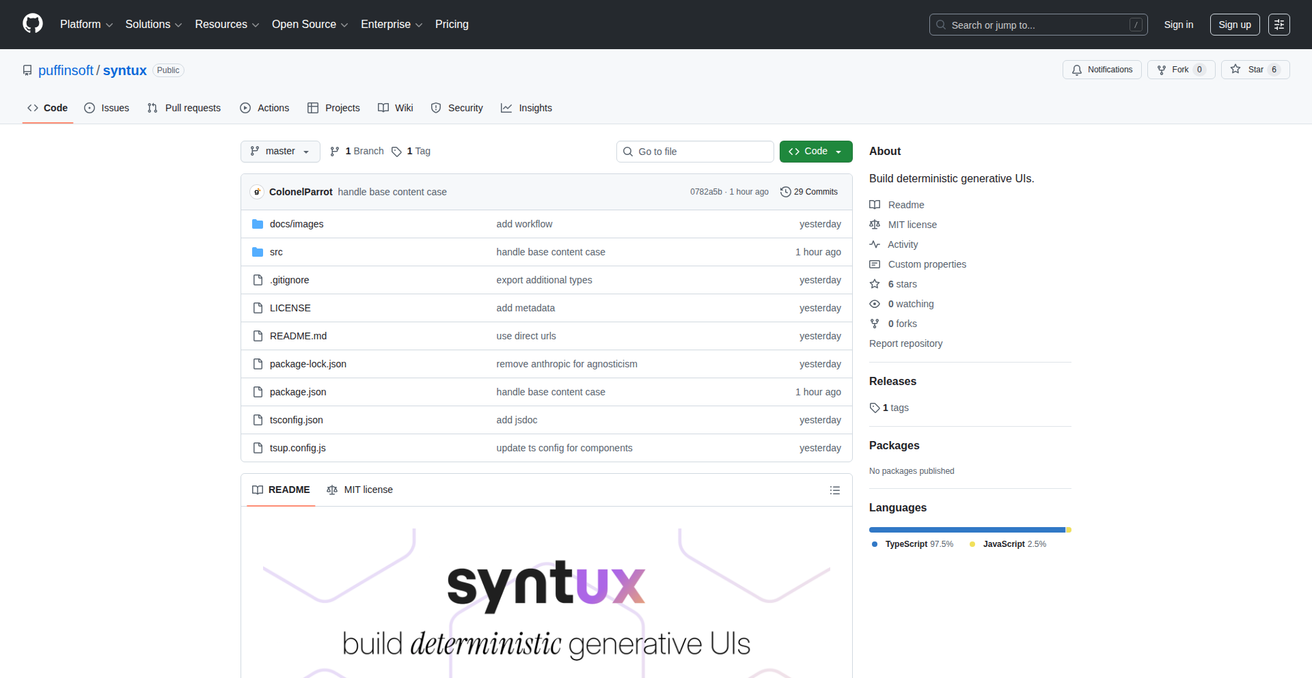Select the Public repository badge
This screenshot has height=678, width=1312.
pyautogui.click(x=168, y=70)
